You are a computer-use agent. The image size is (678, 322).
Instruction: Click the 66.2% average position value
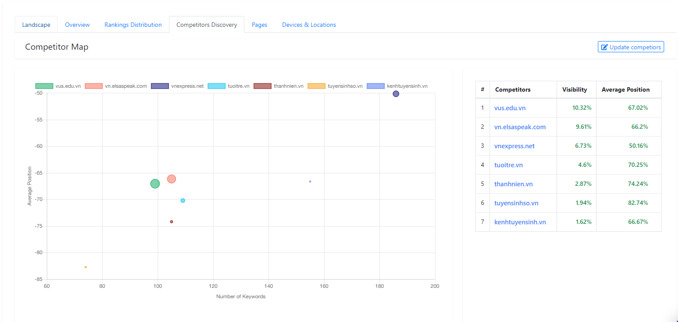pyautogui.click(x=640, y=127)
